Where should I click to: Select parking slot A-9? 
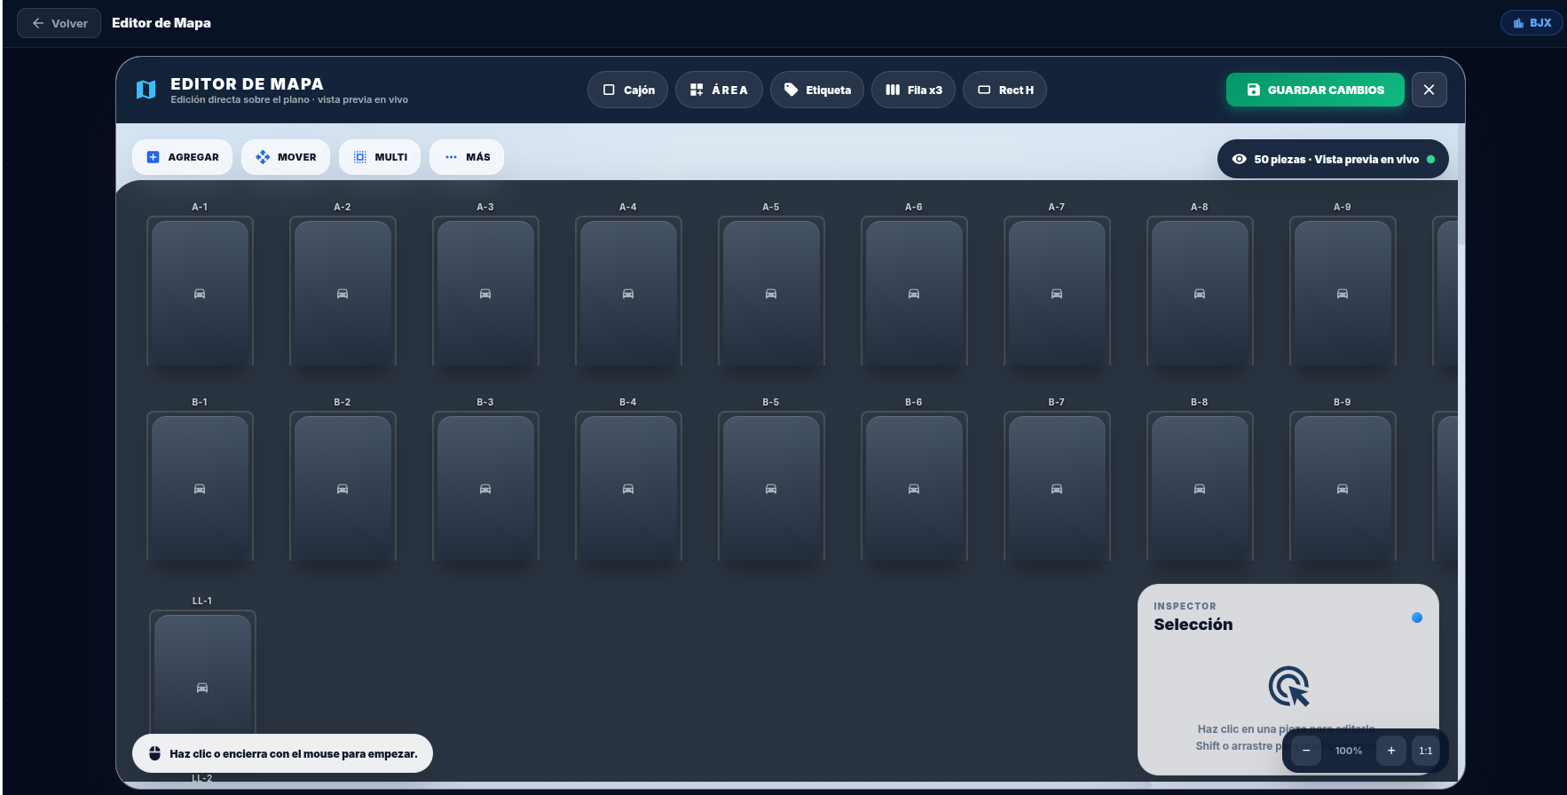click(1343, 292)
